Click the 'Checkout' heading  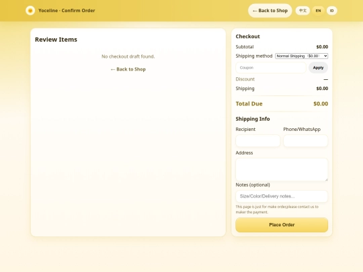[247, 36]
